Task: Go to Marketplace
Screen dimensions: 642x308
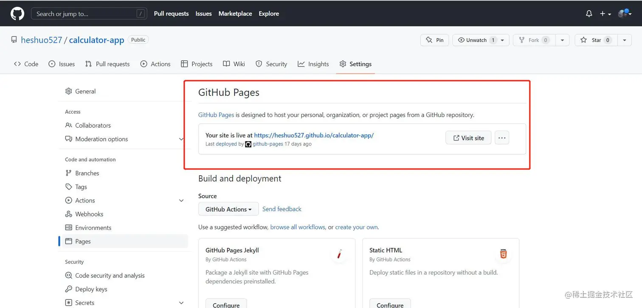Action: [235, 14]
